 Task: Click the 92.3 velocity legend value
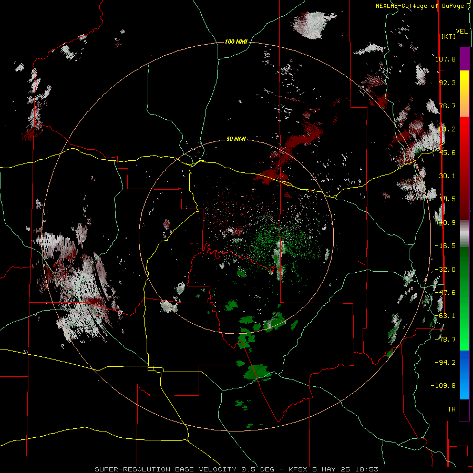[447, 83]
